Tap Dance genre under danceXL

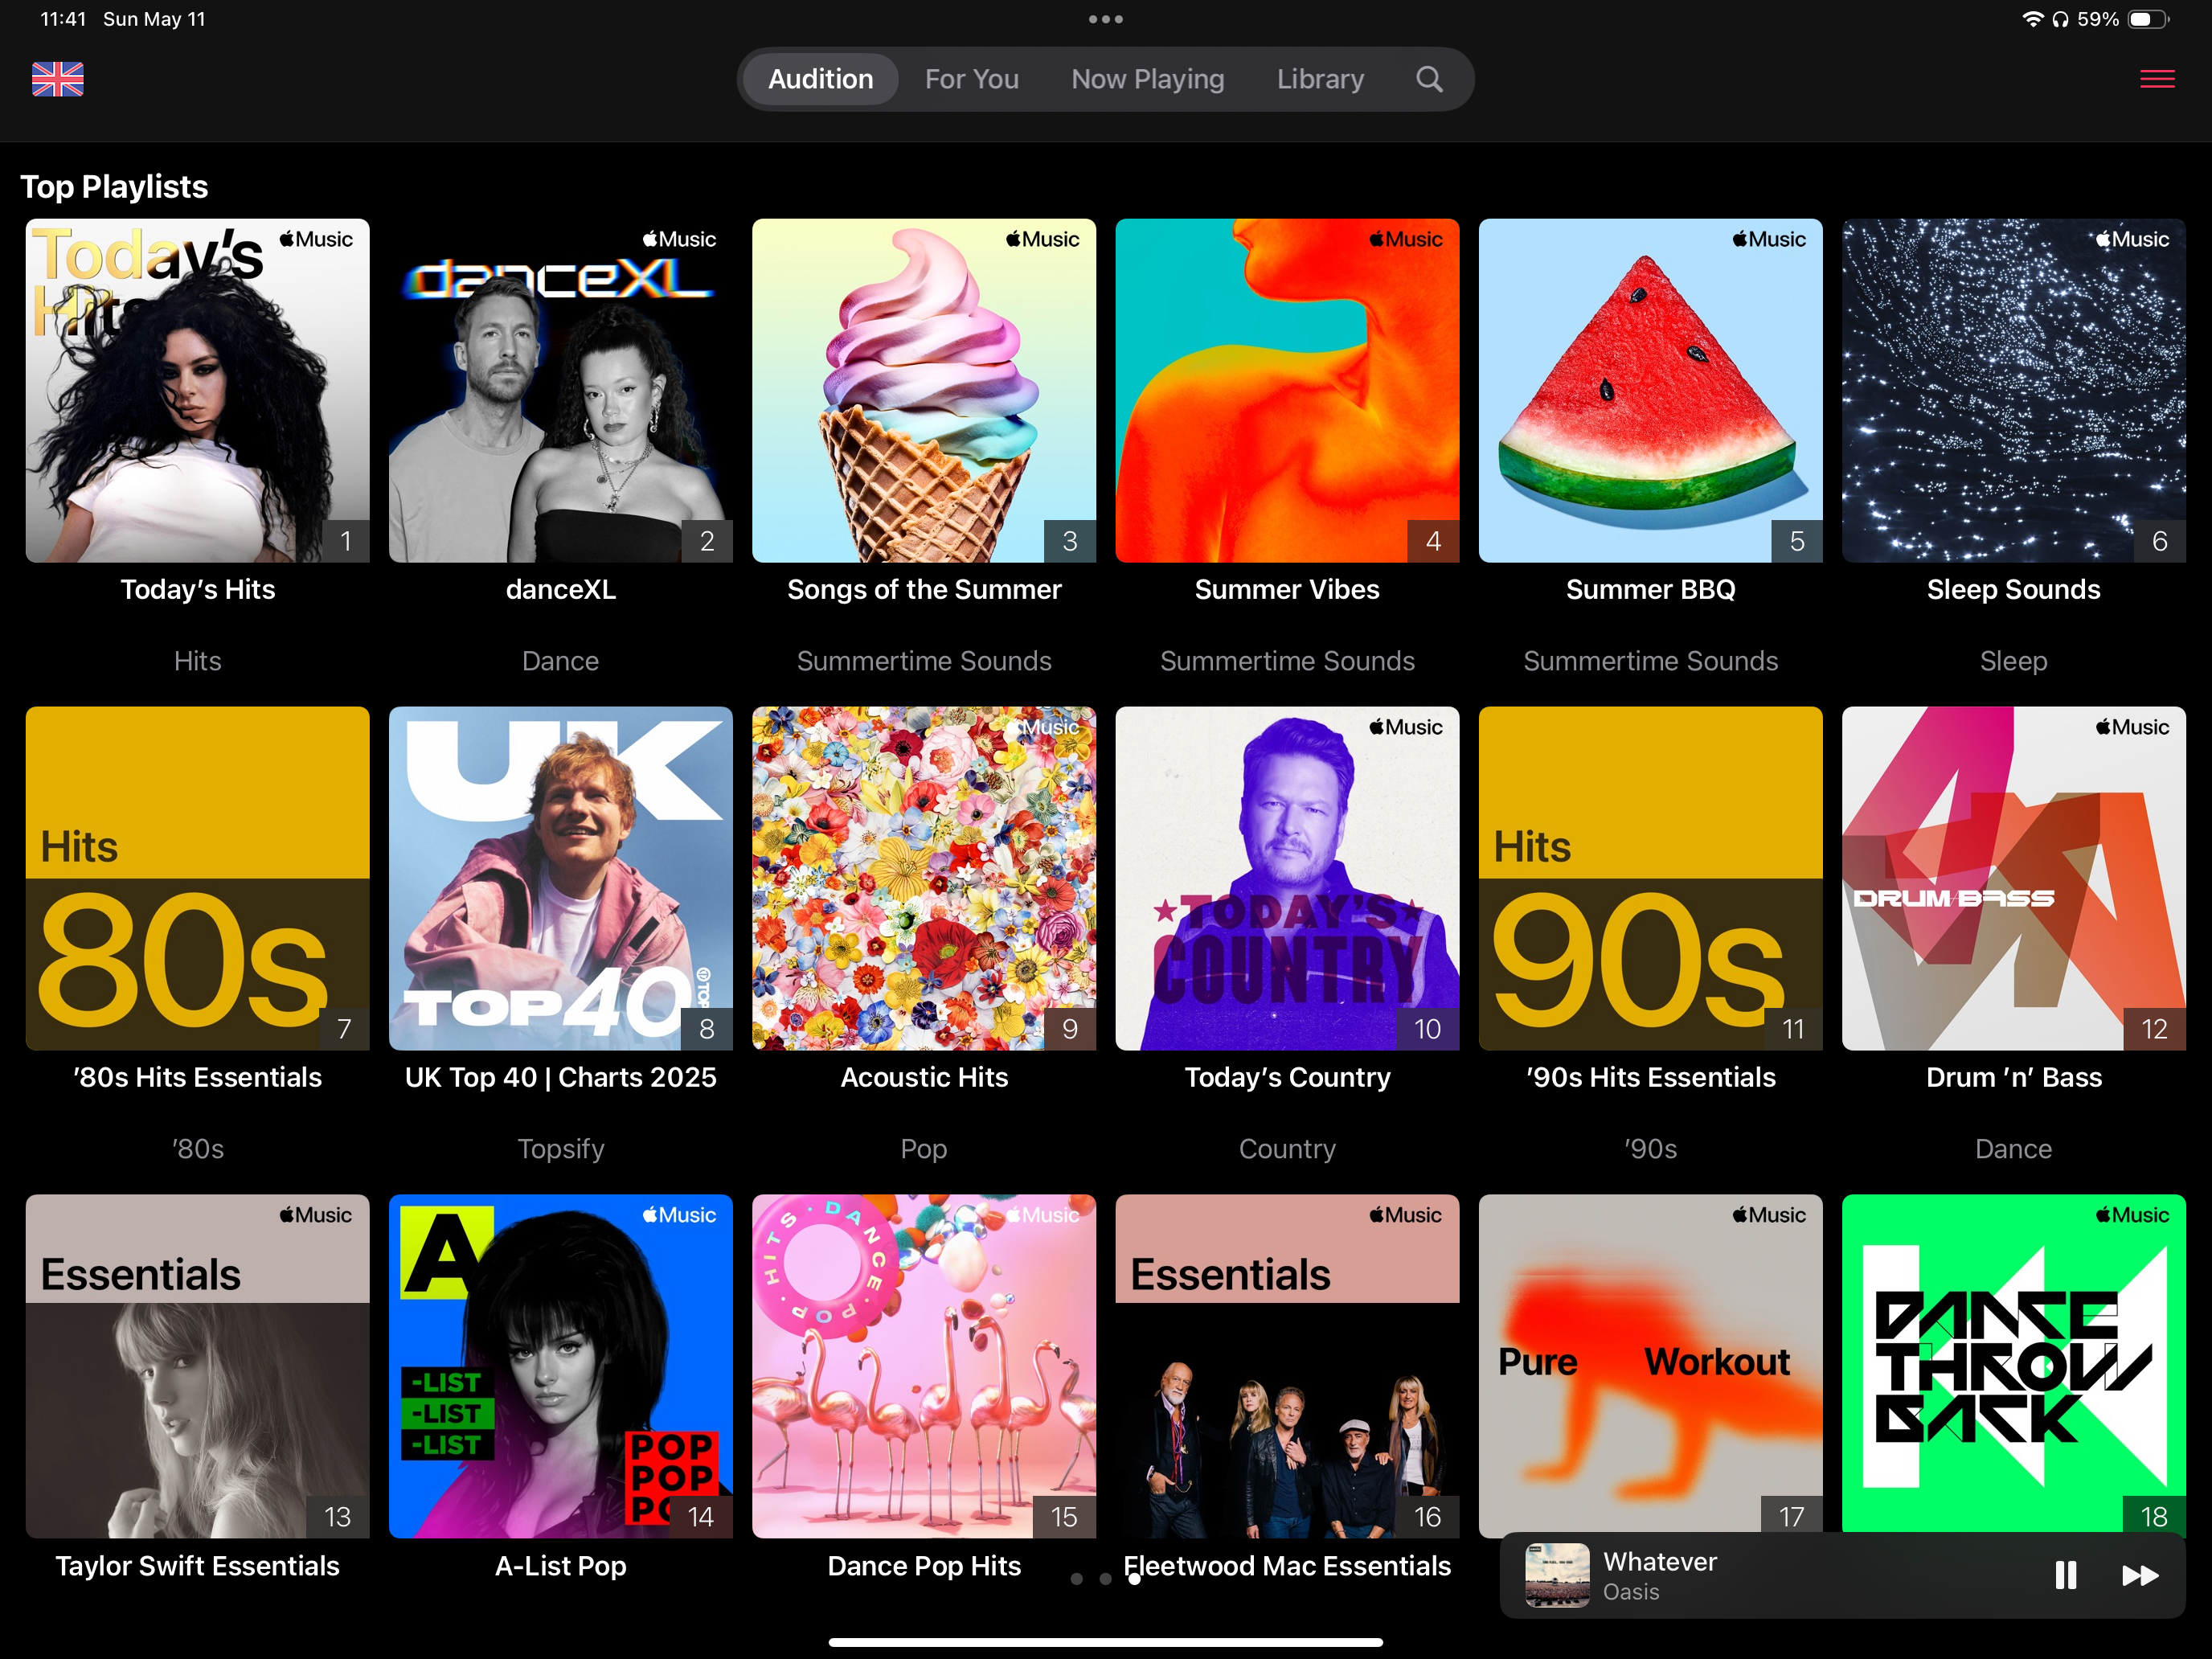(x=560, y=661)
